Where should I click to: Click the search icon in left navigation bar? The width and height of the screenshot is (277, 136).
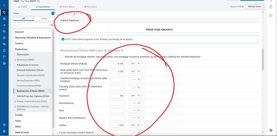tap(4, 5)
